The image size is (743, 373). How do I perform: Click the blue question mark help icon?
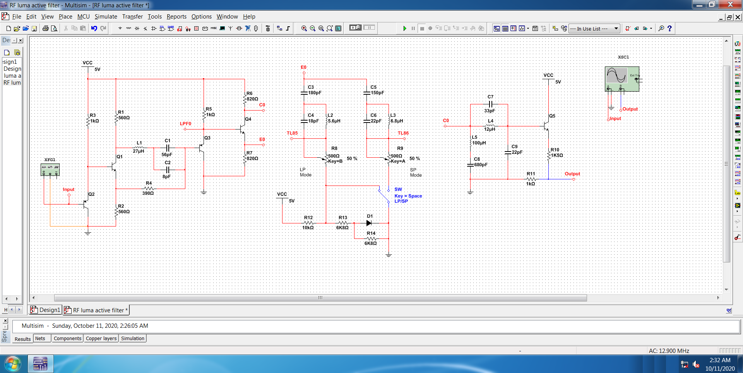(669, 29)
